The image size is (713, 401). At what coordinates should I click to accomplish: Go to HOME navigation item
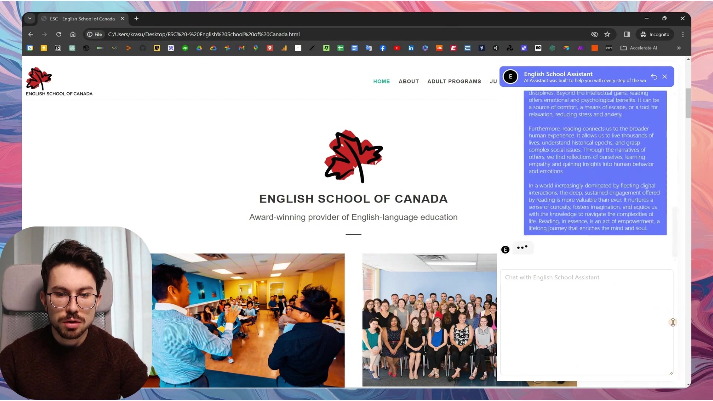381,81
